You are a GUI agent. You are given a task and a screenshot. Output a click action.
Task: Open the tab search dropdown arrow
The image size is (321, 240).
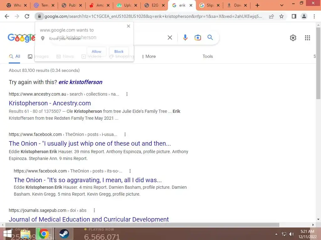point(282,5)
